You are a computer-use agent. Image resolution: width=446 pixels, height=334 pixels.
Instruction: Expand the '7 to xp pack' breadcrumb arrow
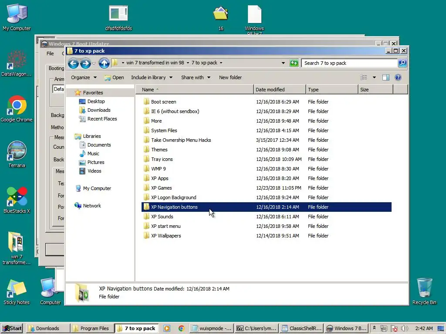click(x=221, y=63)
